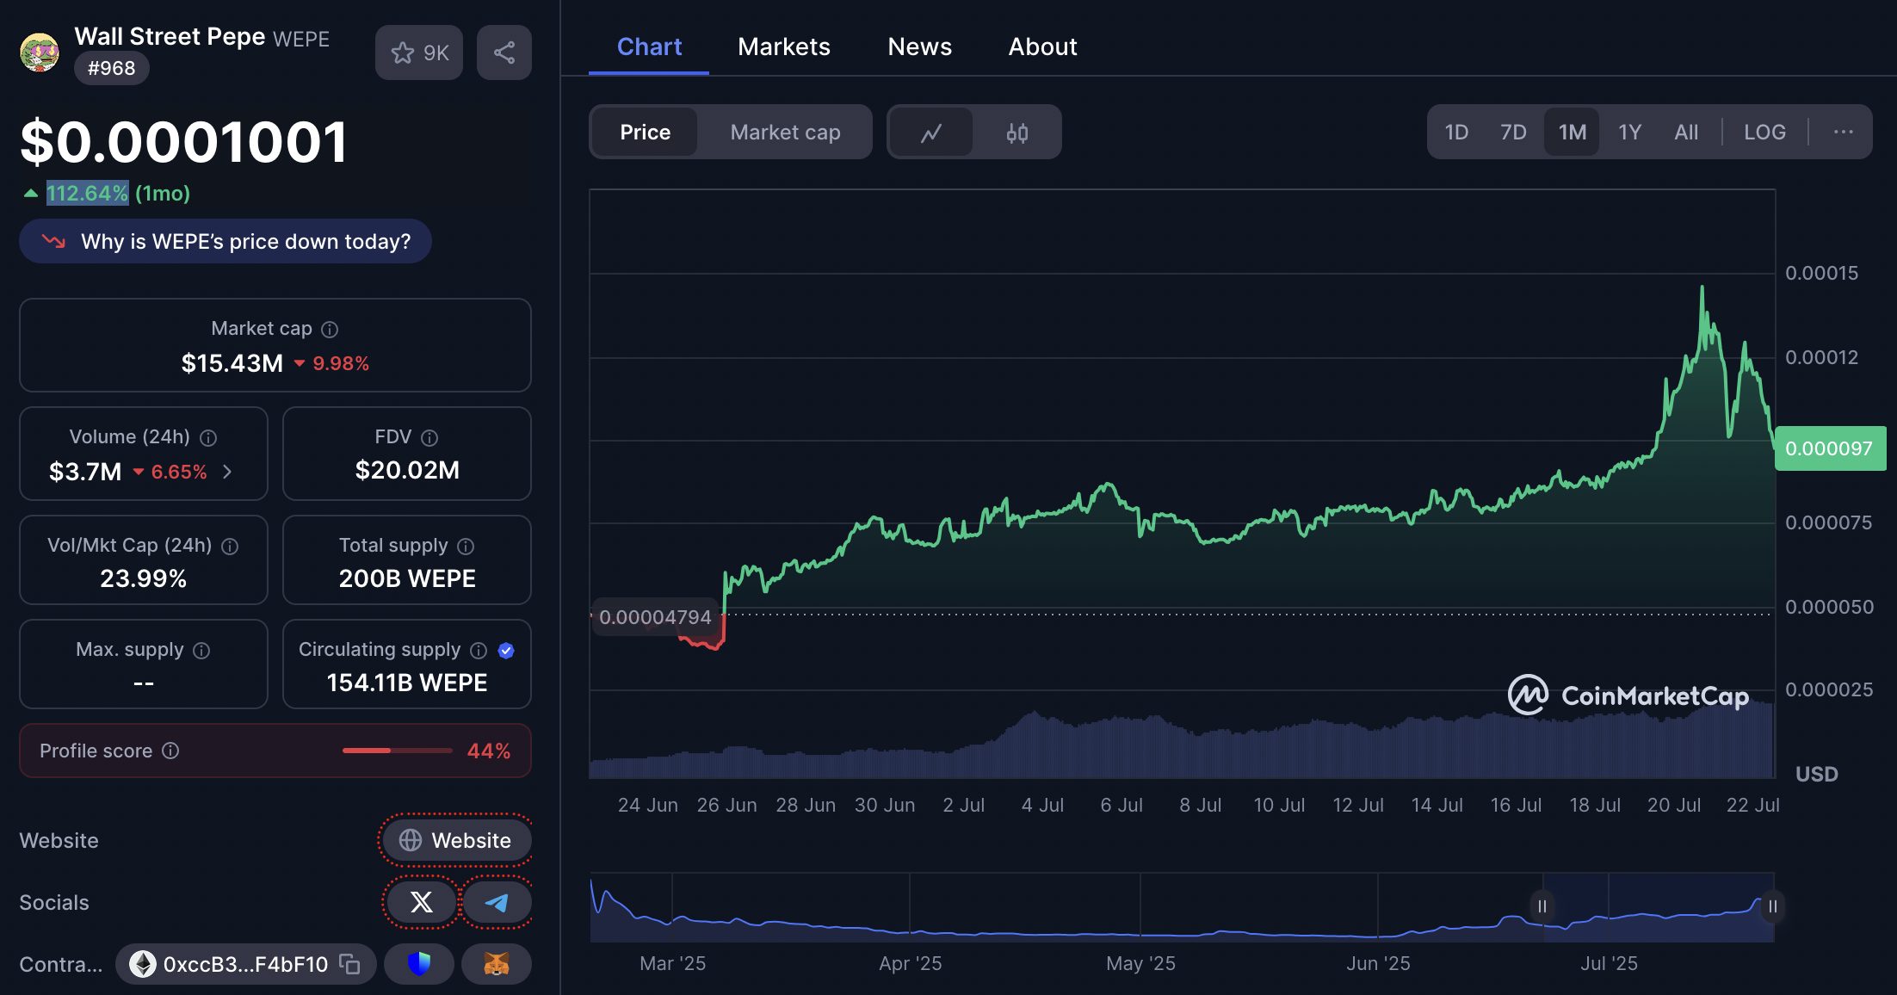Select the line chart view icon

pyautogui.click(x=930, y=133)
